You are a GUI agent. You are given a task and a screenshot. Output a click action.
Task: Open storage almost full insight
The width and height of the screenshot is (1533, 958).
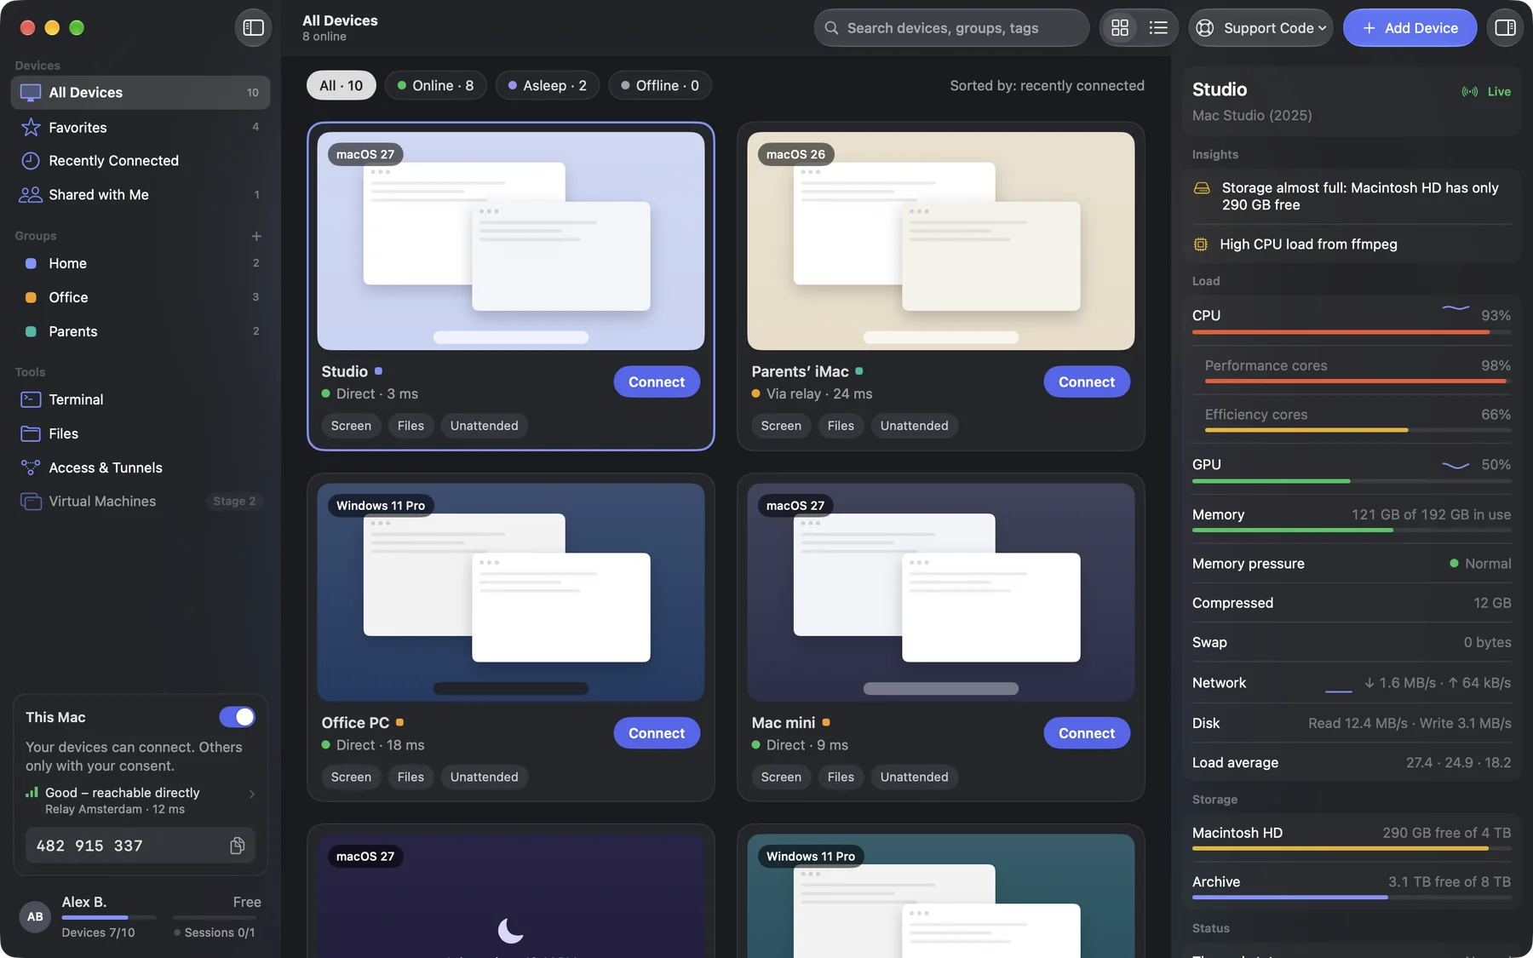tap(1352, 196)
